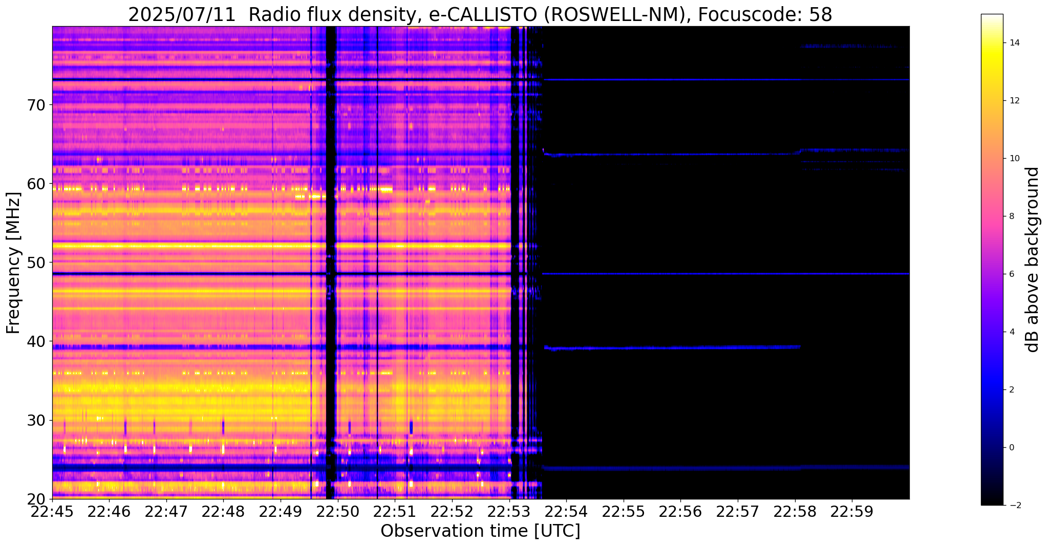Click the colorbar tick label 4
Screen dimensions: 1048x546
1011,332
